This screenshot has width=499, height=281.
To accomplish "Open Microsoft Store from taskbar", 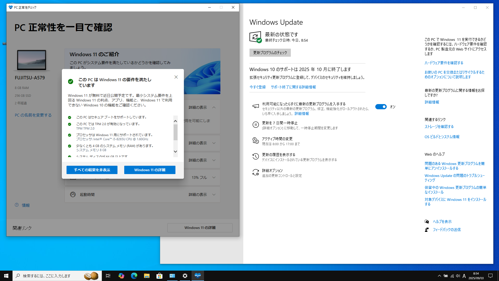I will pyautogui.click(x=159, y=276).
